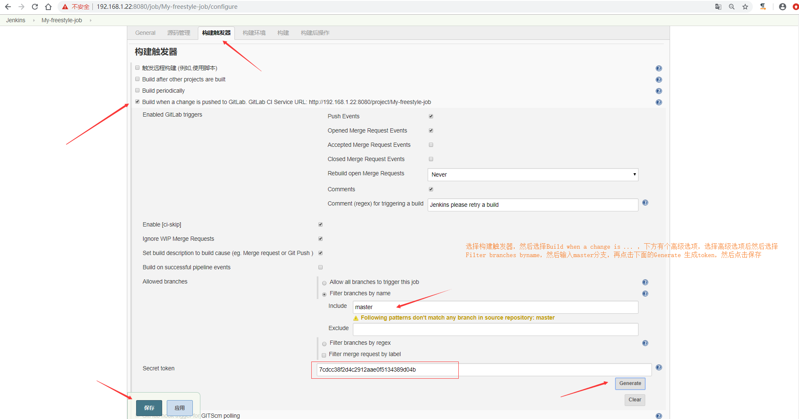This screenshot has height=419, width=799.
Task: Check Build after other projects are built
Action: (x=137, y=79)
